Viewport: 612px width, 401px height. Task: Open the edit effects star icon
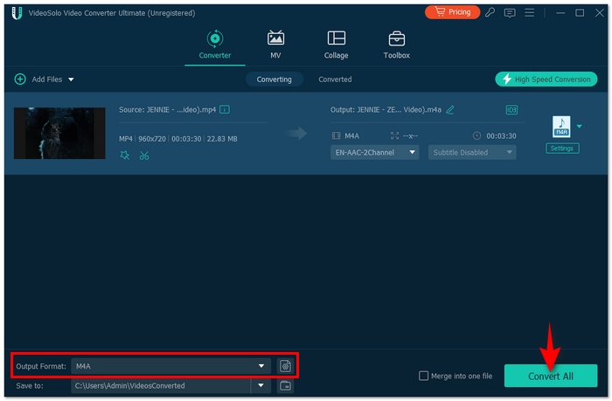click(x=124, y=156)
